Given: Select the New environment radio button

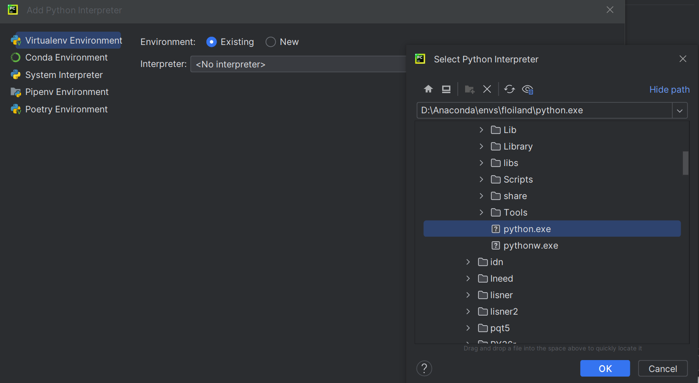Looking at the screenshot, I should click(271, 42).
